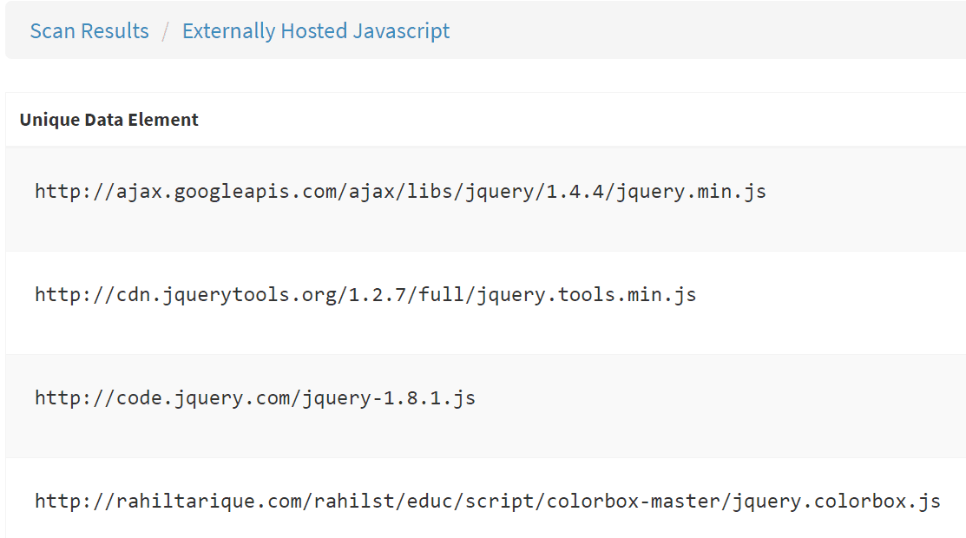Click the jquery-1.8.1.js filename
The width and height of the screenshot is (966, 538).
click(389, 398)
